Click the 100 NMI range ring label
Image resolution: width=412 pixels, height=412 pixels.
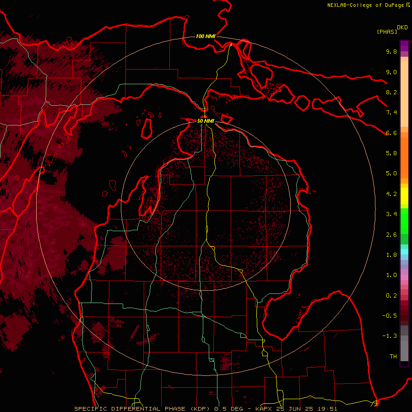(x=206, y=36)
